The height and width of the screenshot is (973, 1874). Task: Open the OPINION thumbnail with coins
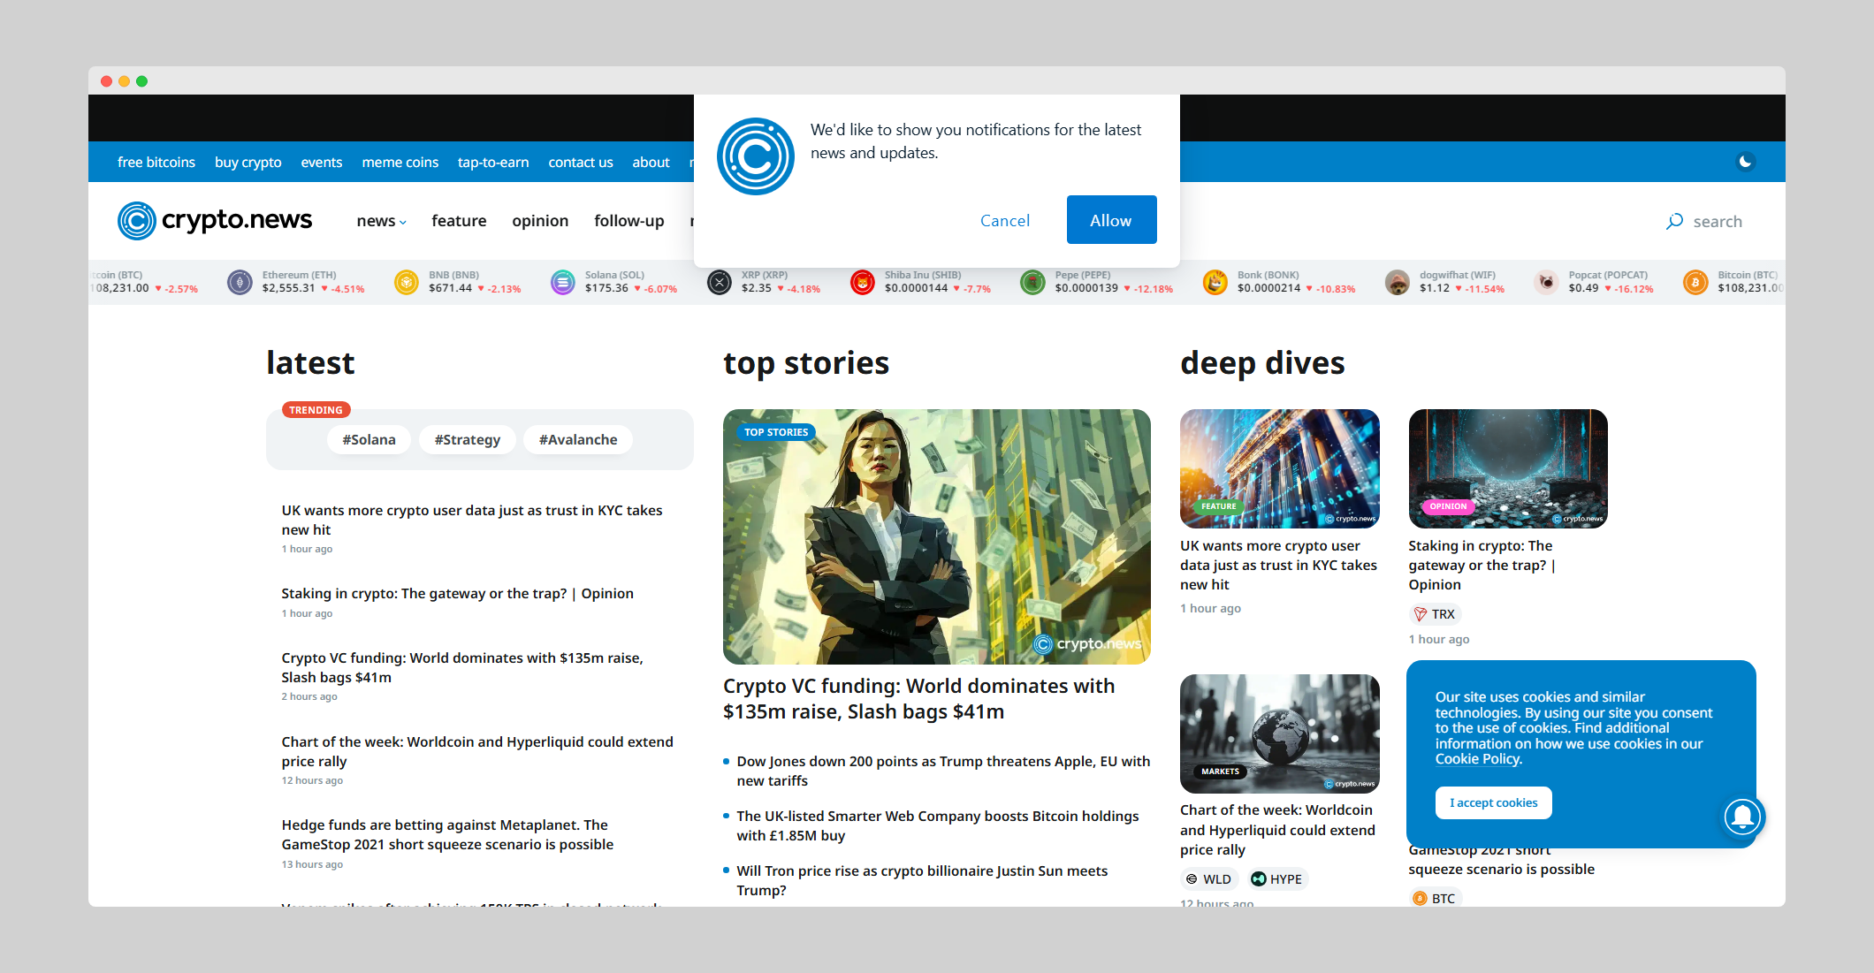[1508, 468]
